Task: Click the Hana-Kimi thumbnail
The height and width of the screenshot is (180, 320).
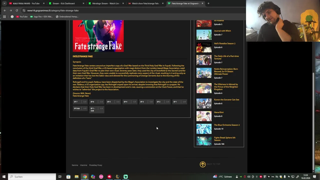Action: 204,116
